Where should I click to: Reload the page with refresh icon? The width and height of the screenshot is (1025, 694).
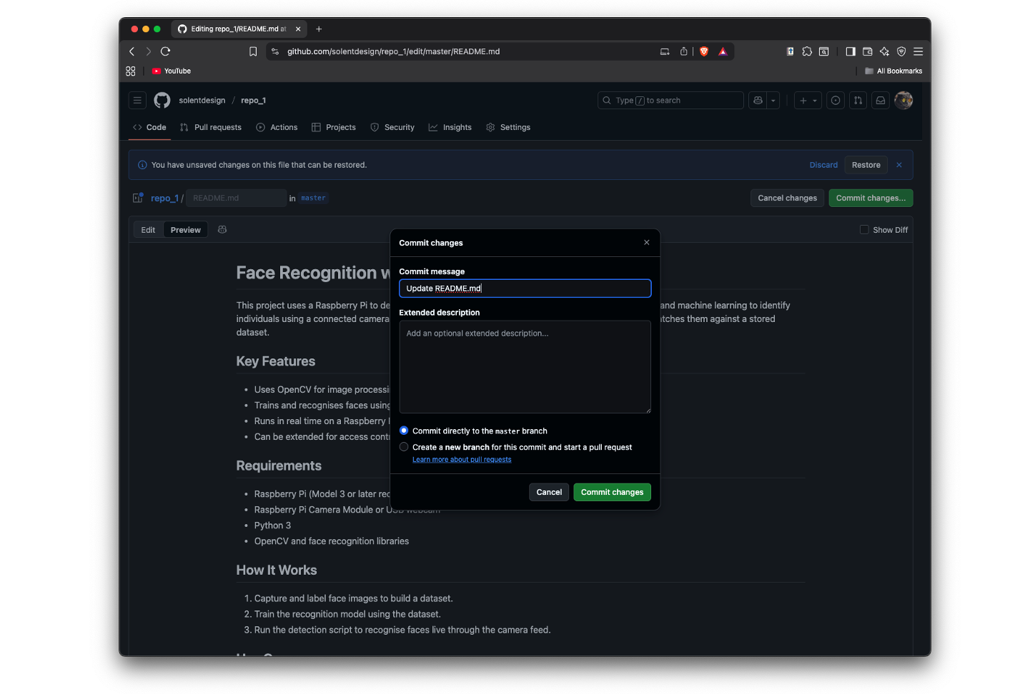[165, 51]
